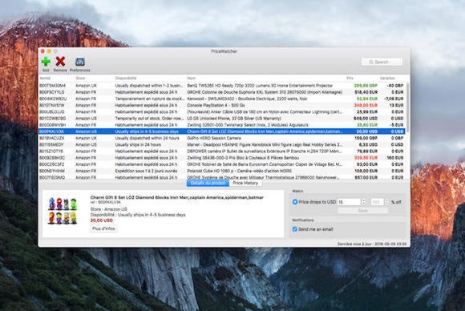Select the BenQ TW526E projector row
The height and width of the screenshot is (311, 465).
tap(222, 86)
